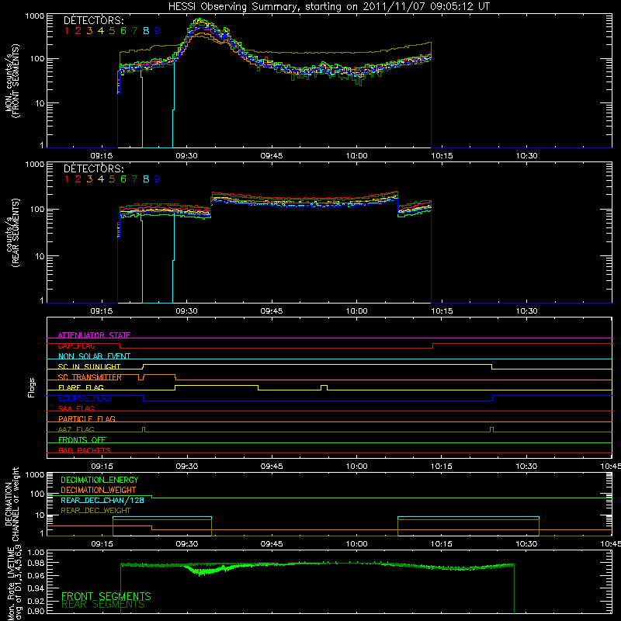Select detector 9 in rear segments legend

click(158, 179)
